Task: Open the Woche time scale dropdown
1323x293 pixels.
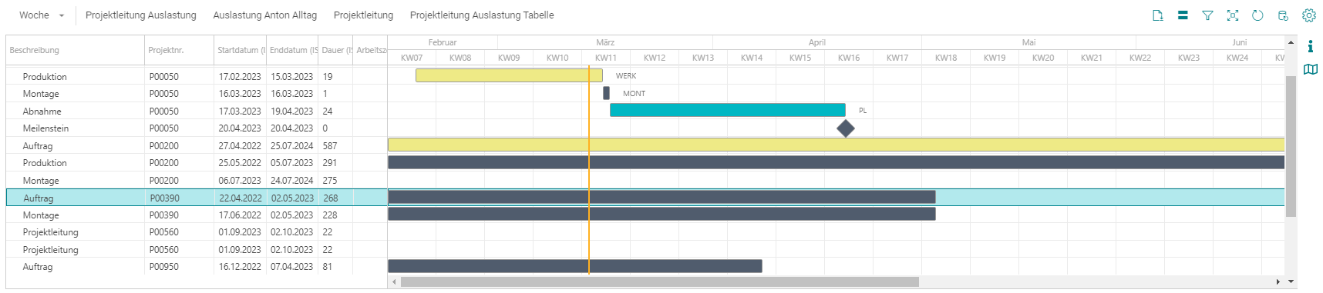Action: (42, 15)
